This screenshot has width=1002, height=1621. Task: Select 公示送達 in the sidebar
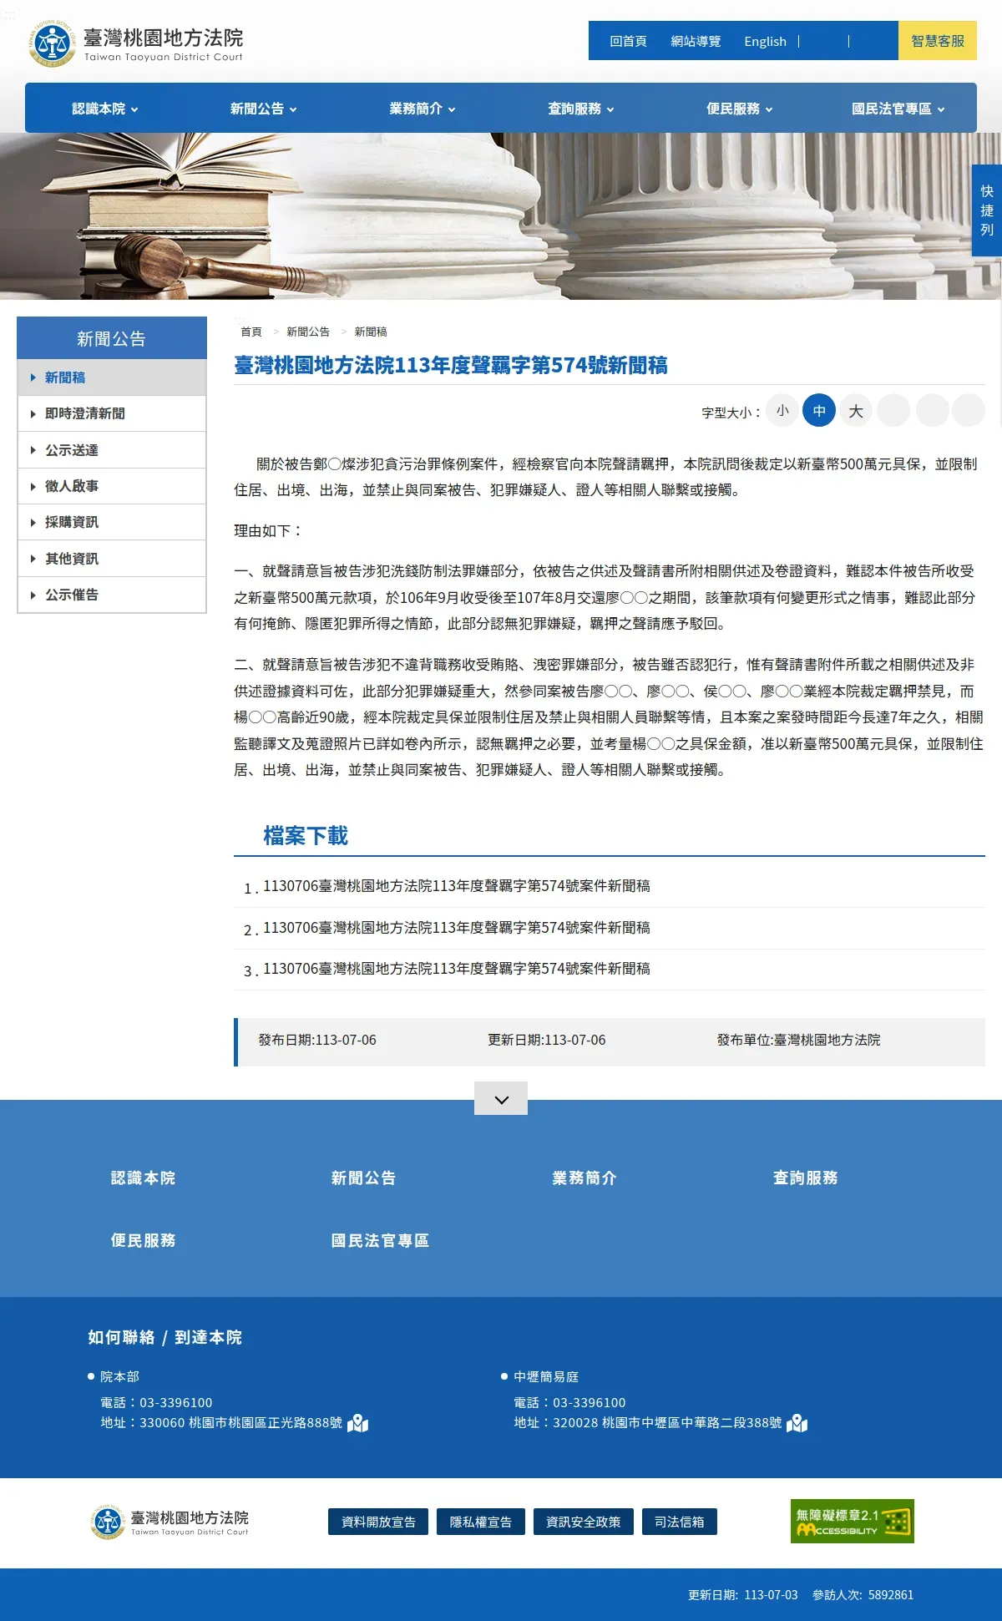point(112,450)
